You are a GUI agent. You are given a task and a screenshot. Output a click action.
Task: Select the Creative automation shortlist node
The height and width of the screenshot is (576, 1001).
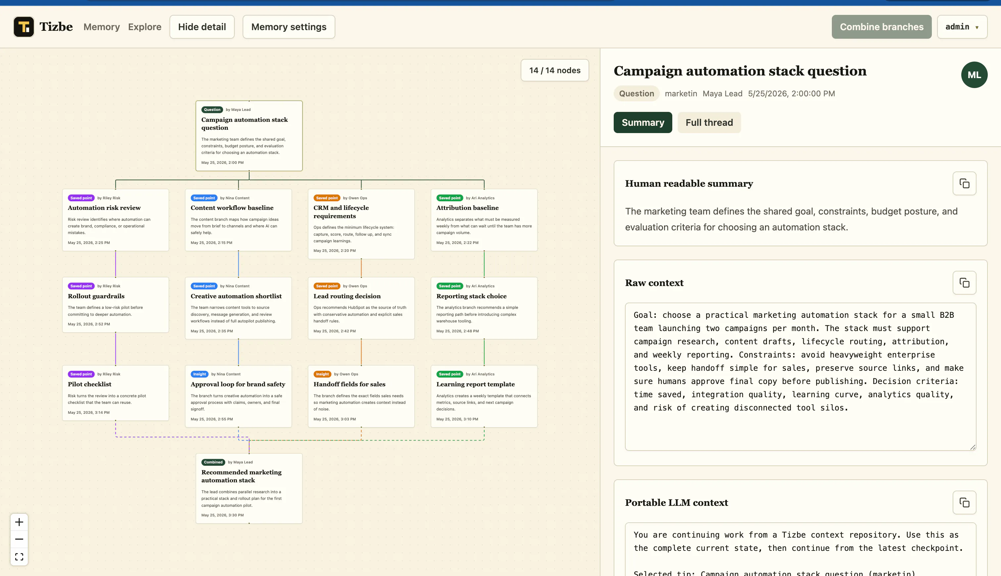click(238, 308)
